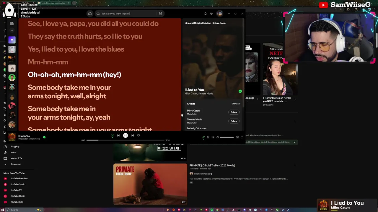Skip to previous track in Spotify
This screenshot has width=378, height=212.
(x=118, y=135)
